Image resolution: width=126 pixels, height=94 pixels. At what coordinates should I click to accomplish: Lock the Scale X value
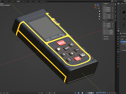[x=113, y=23]
